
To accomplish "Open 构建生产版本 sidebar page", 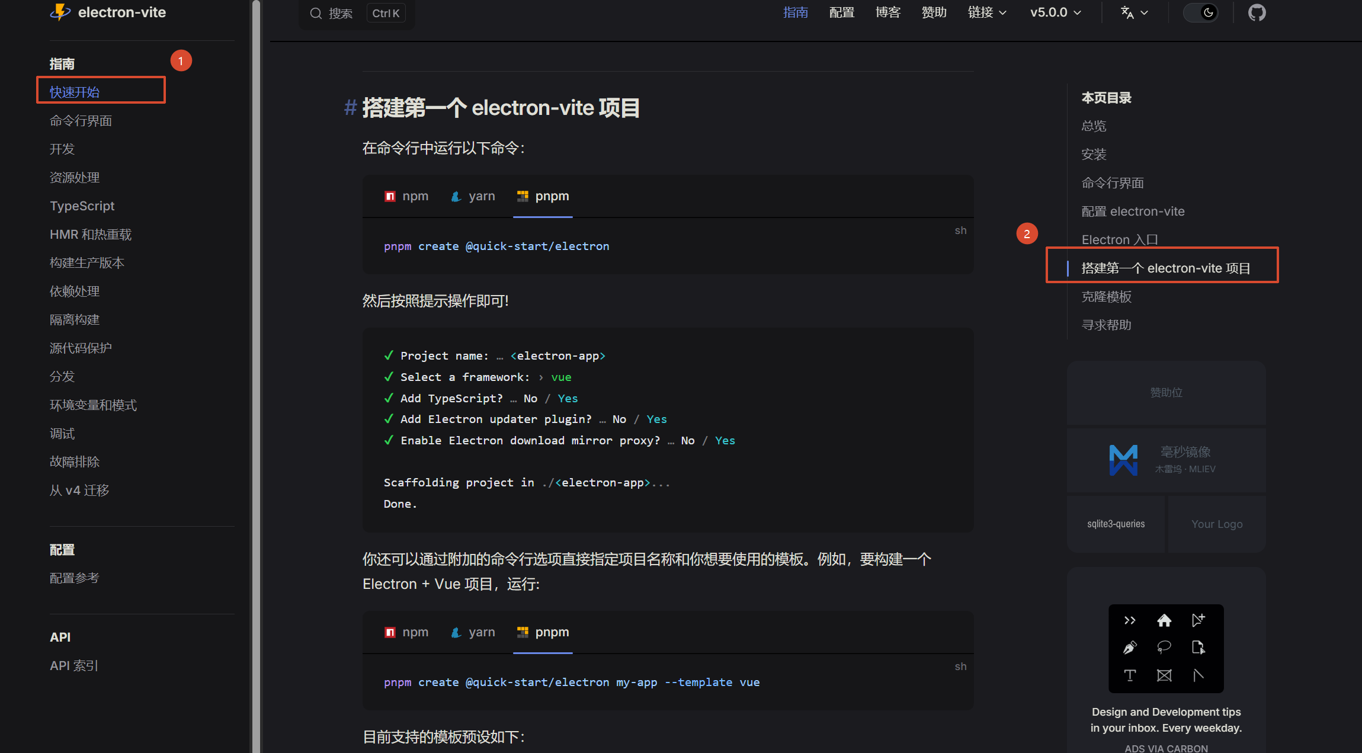I will coord(87,263).
